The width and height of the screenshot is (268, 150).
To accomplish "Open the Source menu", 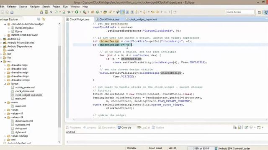I will [x=23, y=7].
